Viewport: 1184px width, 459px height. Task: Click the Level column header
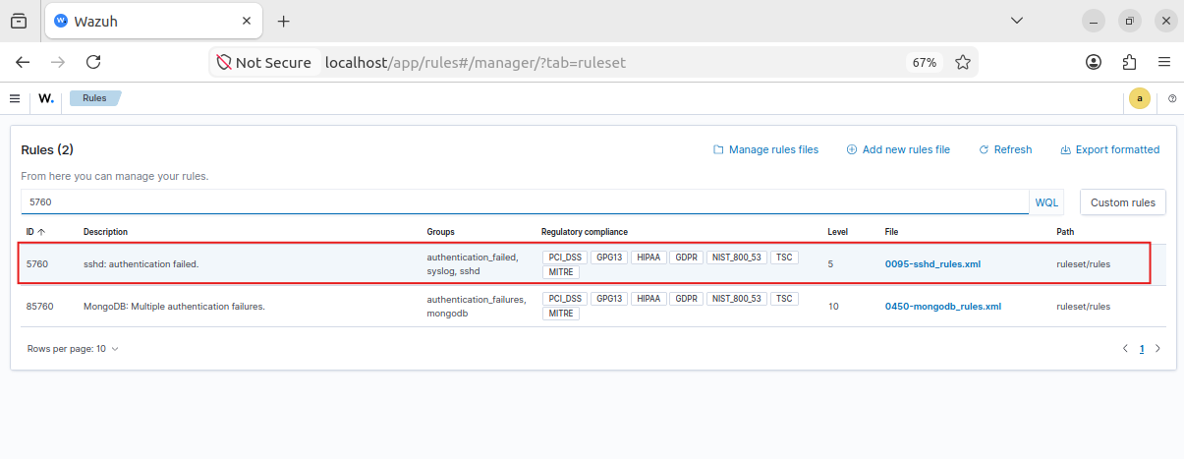click(x=838, y=232)
